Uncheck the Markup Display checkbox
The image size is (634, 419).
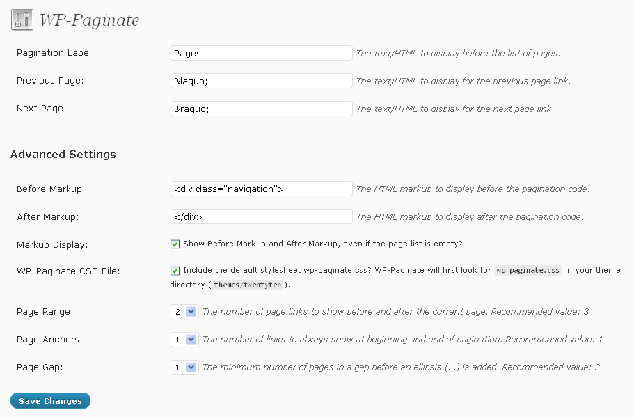click(175, 244)
